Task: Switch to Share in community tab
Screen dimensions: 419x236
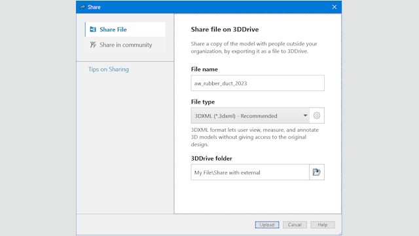Action: [125, 45]
